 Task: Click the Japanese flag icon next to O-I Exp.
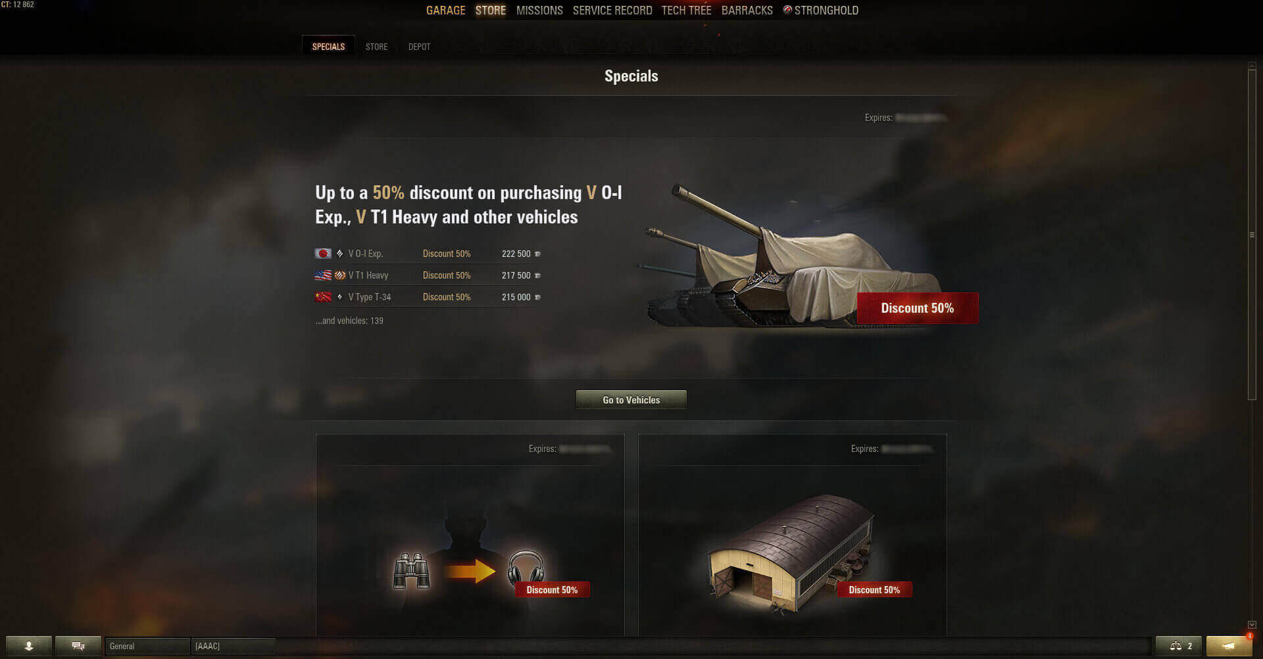[323, 254]
